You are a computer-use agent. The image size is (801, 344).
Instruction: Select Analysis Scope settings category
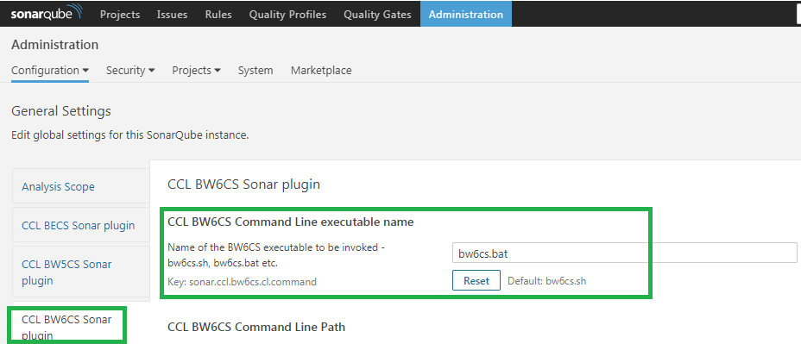pyautogui.click(x=81, y=186)
